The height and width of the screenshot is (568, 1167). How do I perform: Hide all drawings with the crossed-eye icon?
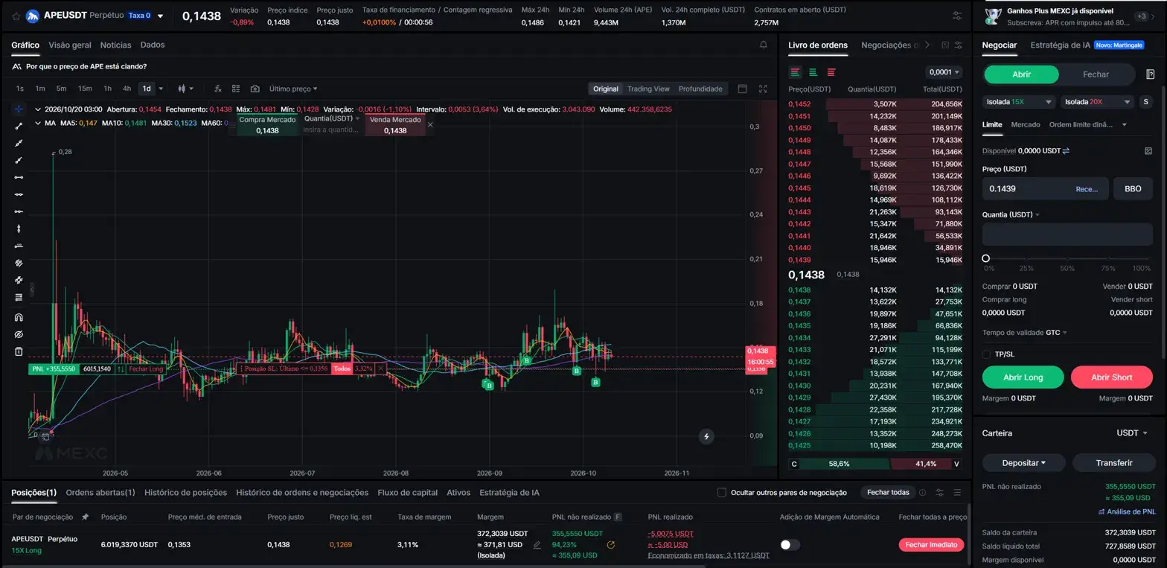(x=19, y=334)
